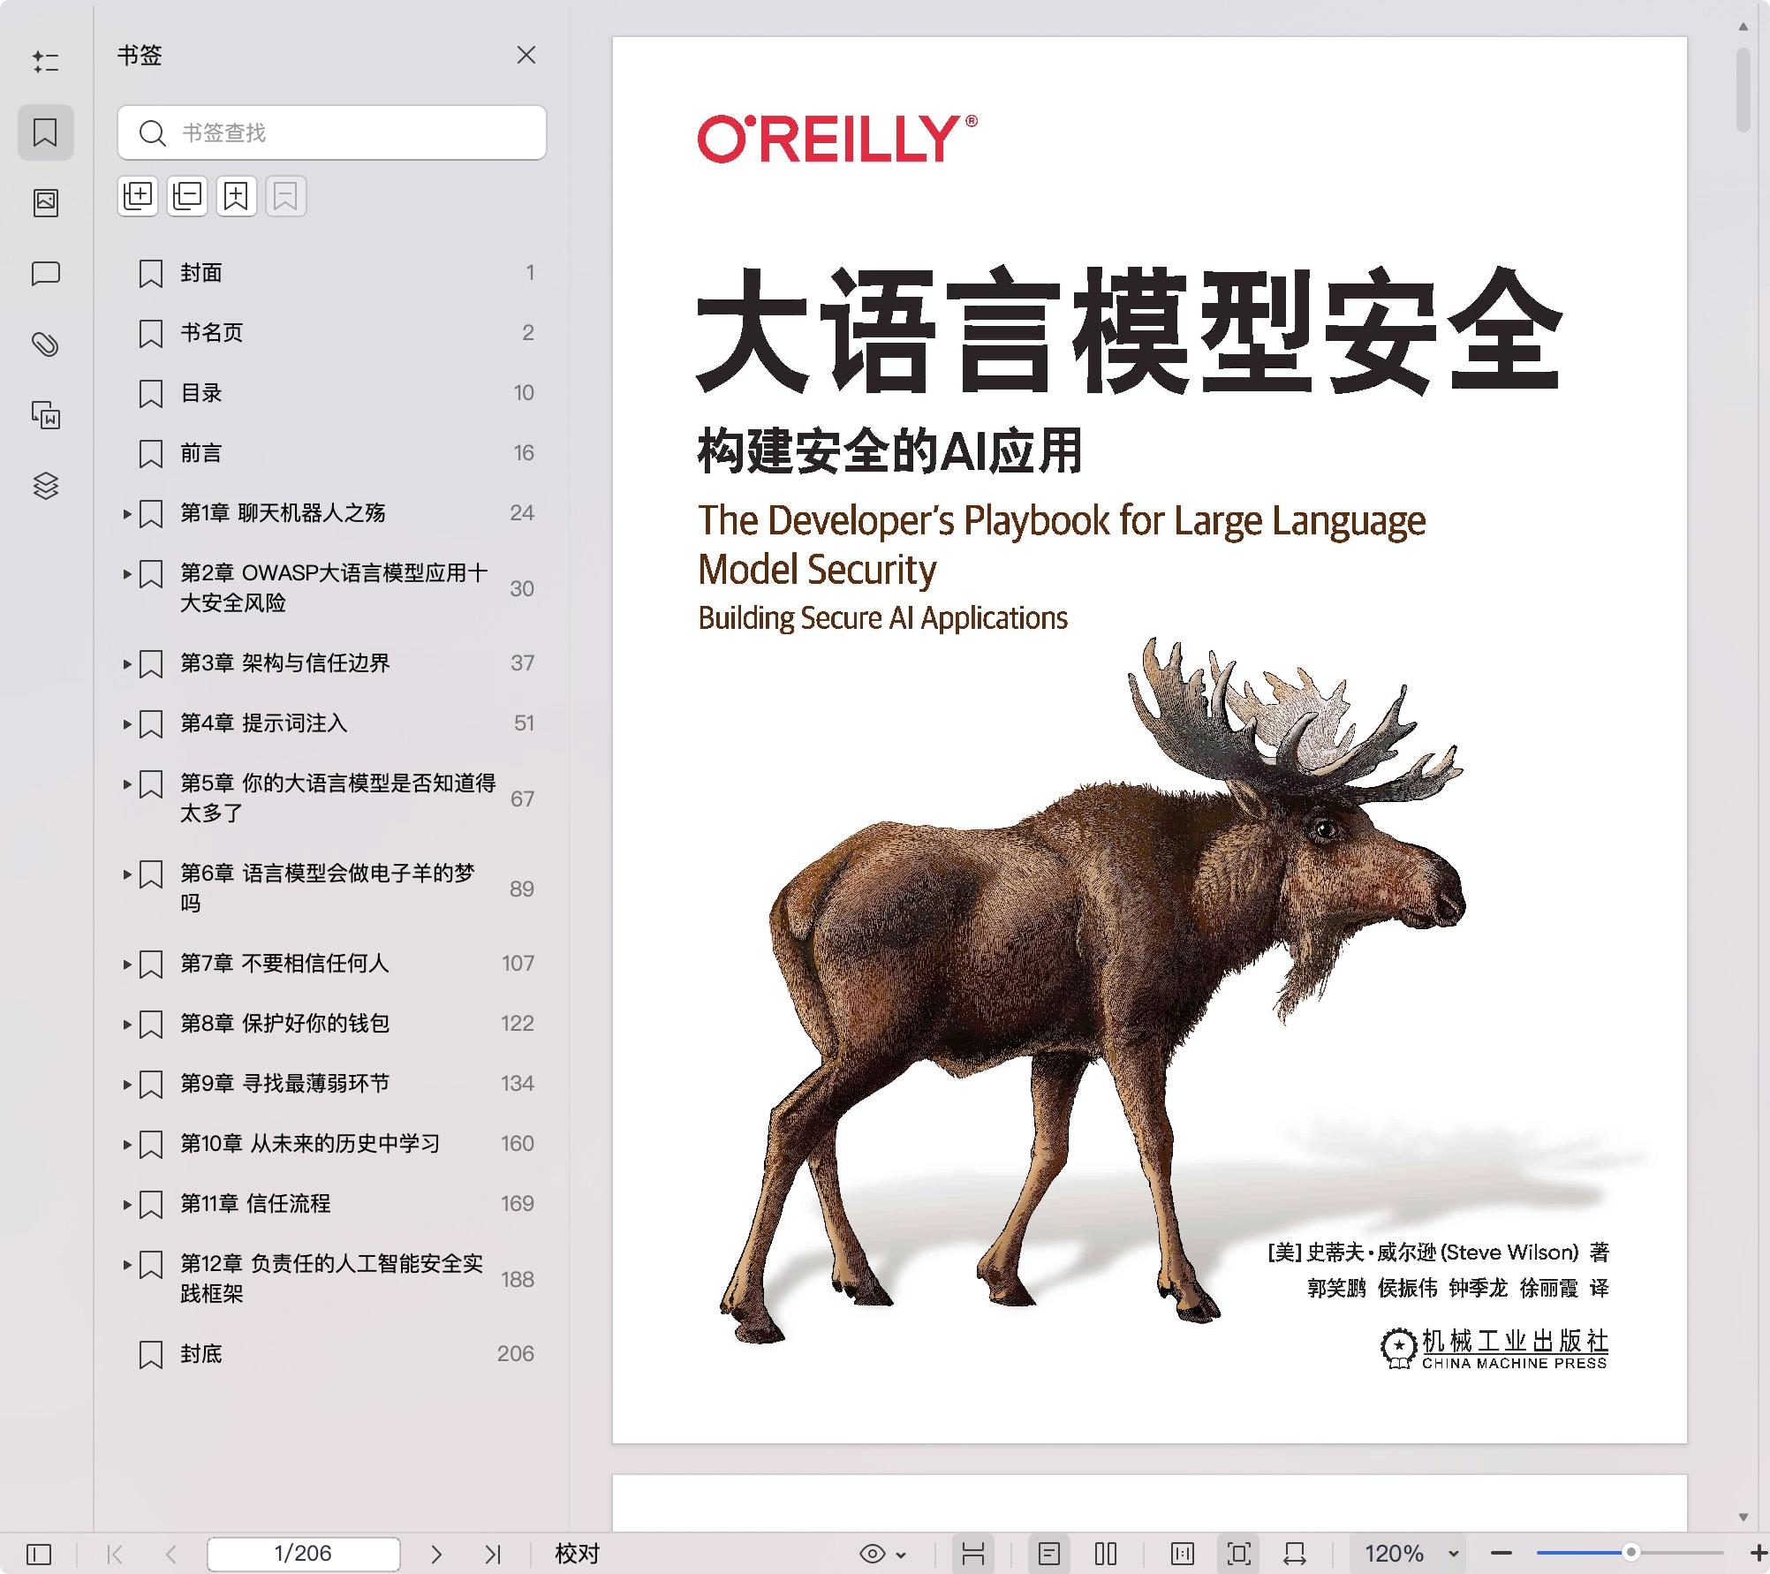Open the 120% zoom level dropdown

click(1453, 1554)
